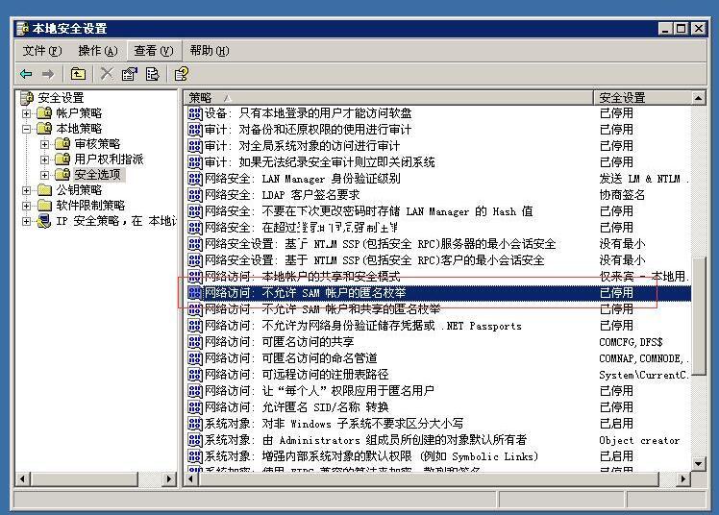719x515 pixels.
Task: Expand the 审核策略 tree node
Action: (44, 144)
